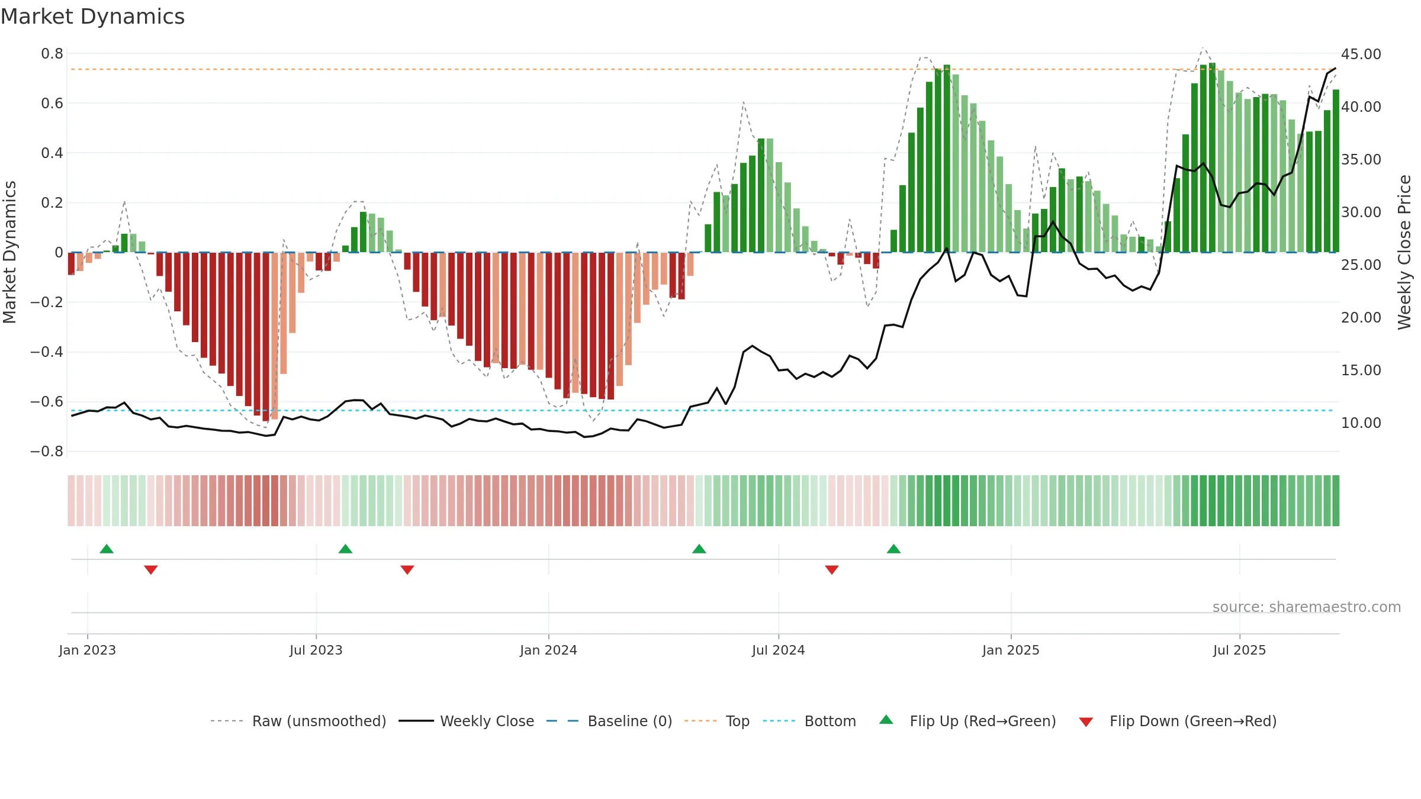Click the 0.2 left axis tick label
Viewport: 1421px width, 799px height.
52,203
